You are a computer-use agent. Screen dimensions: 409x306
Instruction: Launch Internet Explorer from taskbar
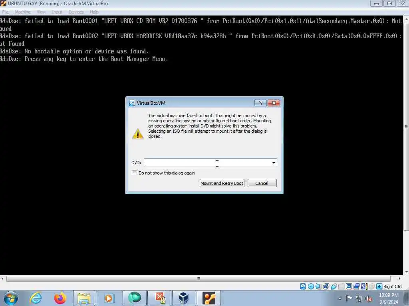[36, 298]
